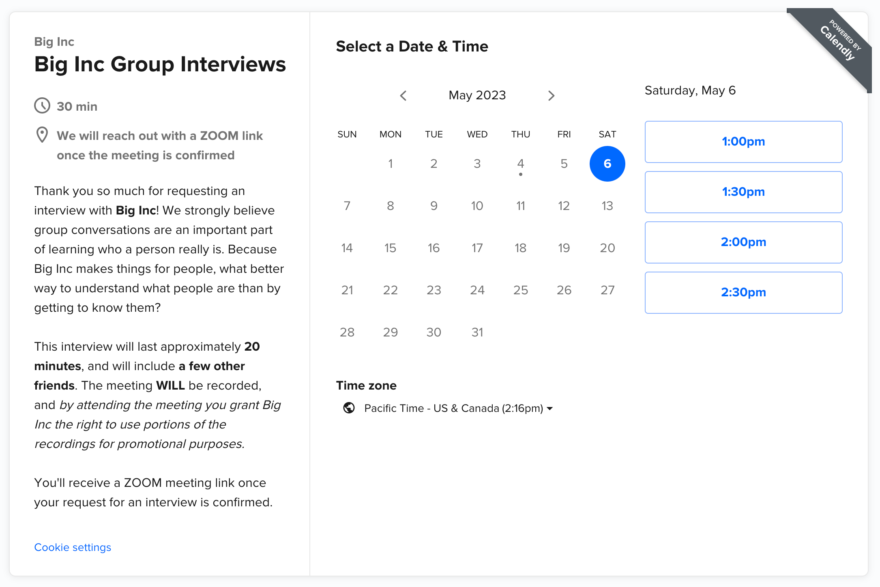Click May 25 on the calendar
The image size is (880, 587).
point(521,290)
